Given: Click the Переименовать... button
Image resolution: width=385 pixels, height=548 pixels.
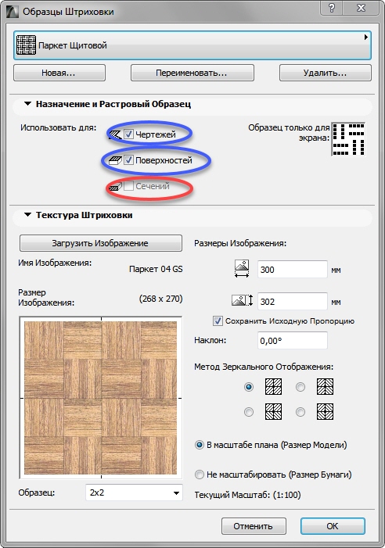Looking at the screenshot, I should [x=192, y=73].
